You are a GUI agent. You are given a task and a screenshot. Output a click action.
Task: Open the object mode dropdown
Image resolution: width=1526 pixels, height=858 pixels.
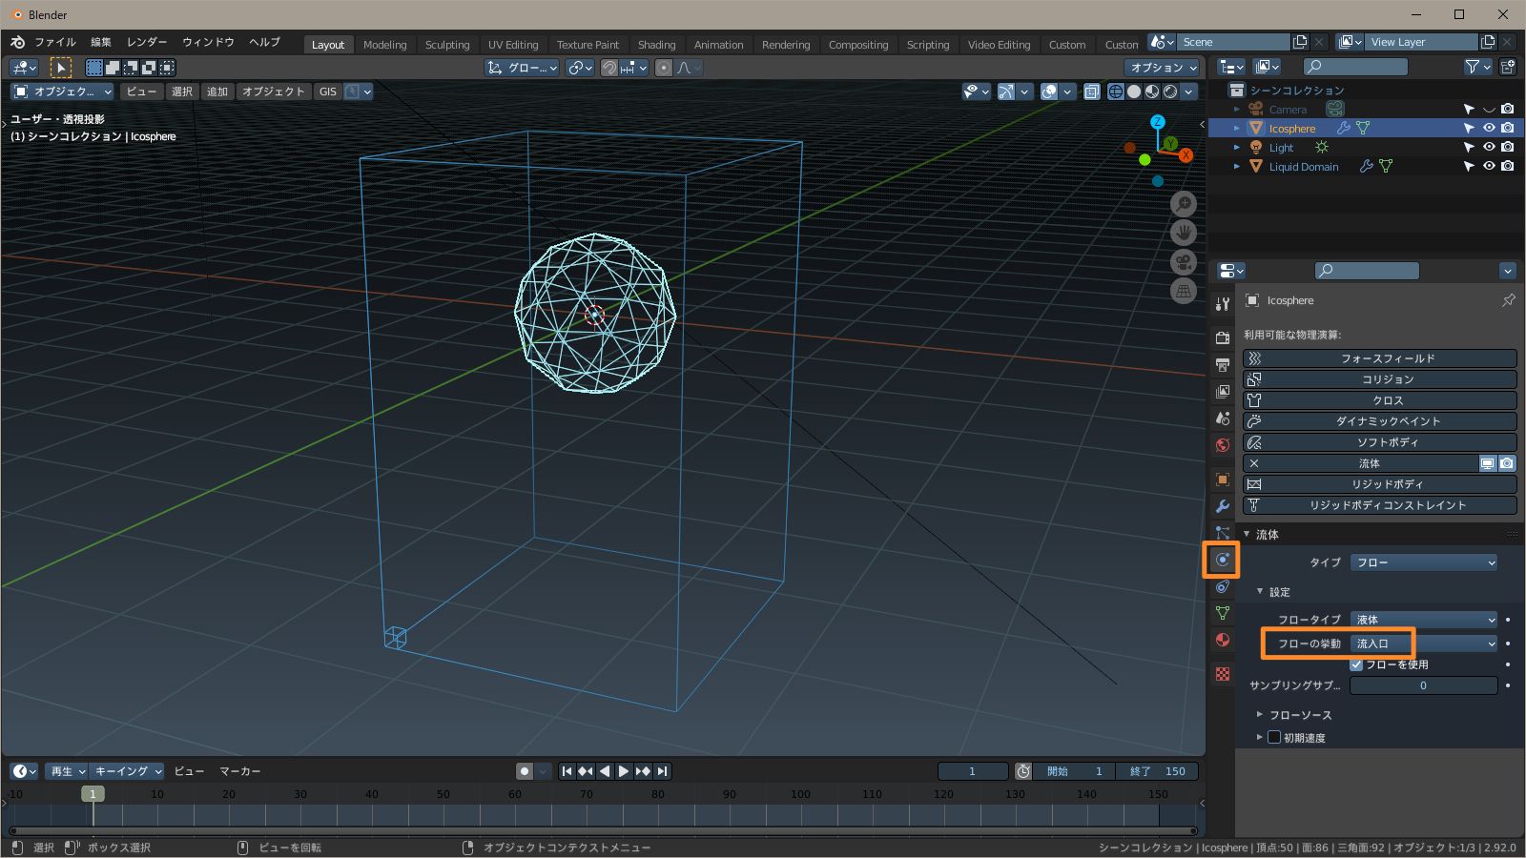(x=62, y=92)
